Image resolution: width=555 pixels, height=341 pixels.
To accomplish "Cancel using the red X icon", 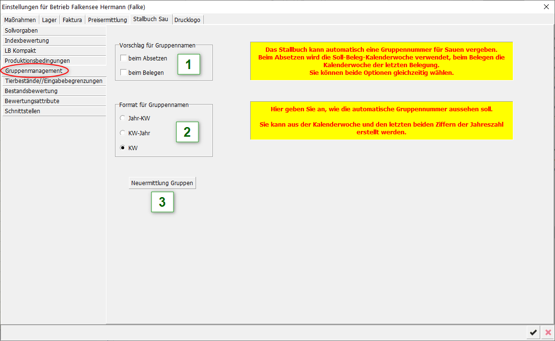I will click(548, 332).
